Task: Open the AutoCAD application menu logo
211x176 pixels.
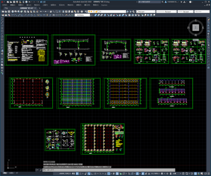Action: [x=2, y=2]
